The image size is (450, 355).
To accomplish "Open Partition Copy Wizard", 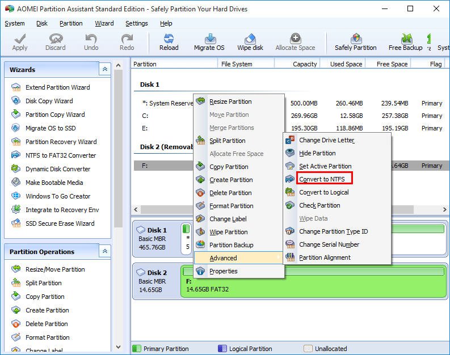I will pyautogui.click(x=55, y=115).
